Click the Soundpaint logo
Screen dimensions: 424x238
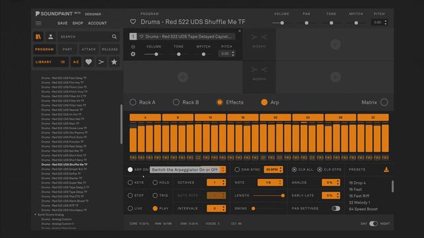pyautogui.click(x=54, y=13)
